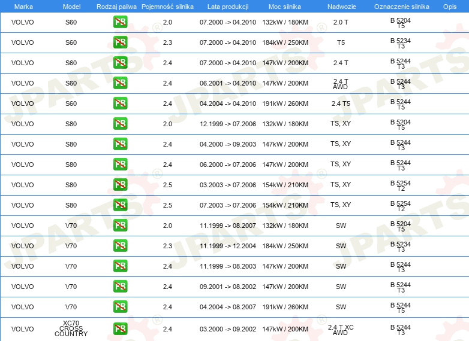
Task: Select 184kW / 250KM in the S60 row
Action: pos(285,42)
